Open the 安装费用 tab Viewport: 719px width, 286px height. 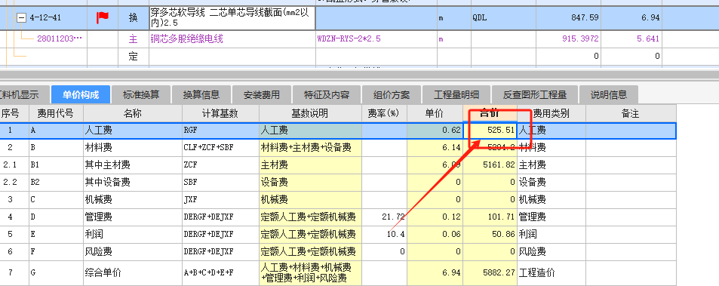(x=261, y=95)
